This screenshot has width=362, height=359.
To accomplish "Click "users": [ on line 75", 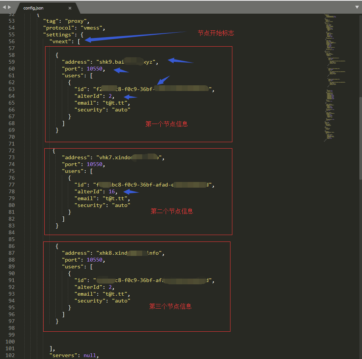I will pos(77,171).
